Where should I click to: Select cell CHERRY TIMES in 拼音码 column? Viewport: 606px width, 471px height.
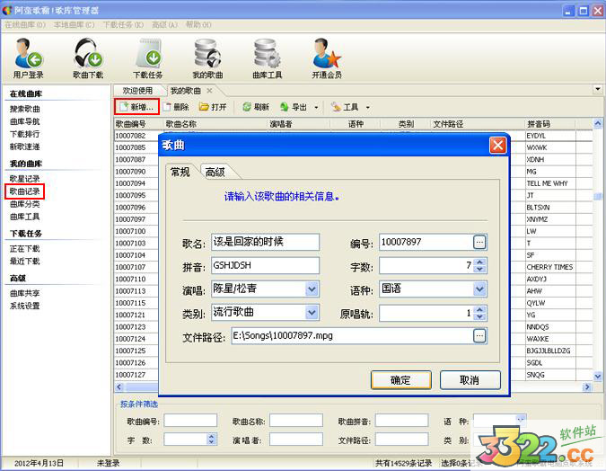coord(550,267)
